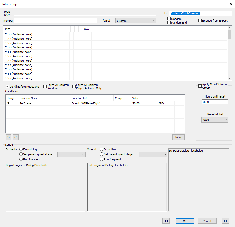Viewport: 235px width, 227px height.
Task: Click the Info column header
Action: (36, 29)
